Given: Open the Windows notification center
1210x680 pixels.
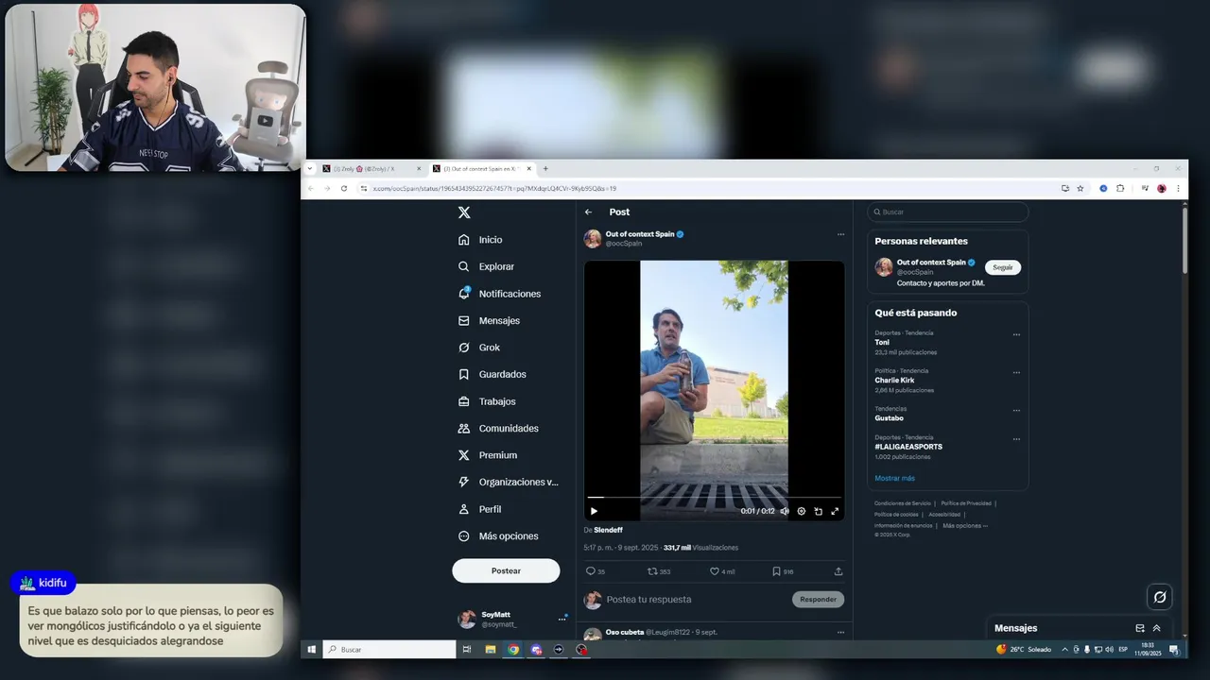Looking at the screenshot, I should coord(1173,650).
